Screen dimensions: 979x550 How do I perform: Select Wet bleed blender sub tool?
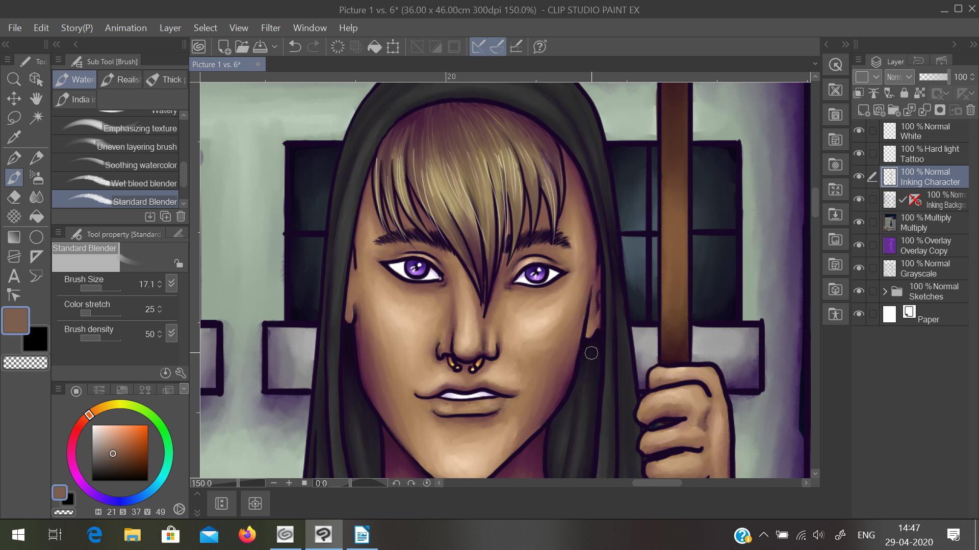pyautogui.click(x=117, y=183)
